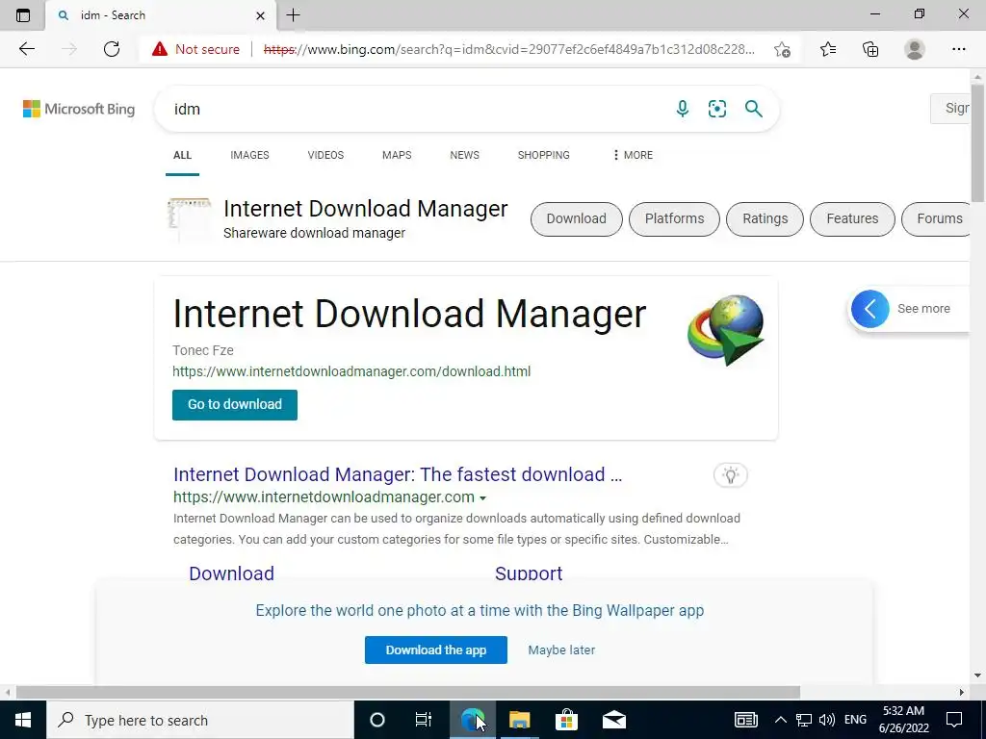Screen dimensions: 986x739
Task: Open Cortana circle icon
Action: coord(377,720)
